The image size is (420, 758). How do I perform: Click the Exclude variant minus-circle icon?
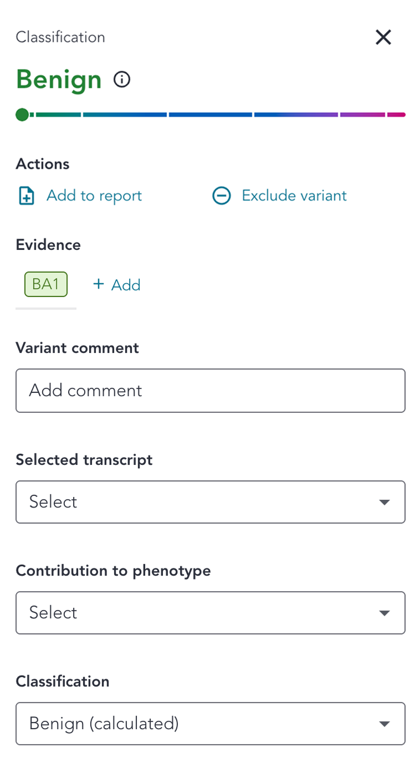(x=222, y=196)
